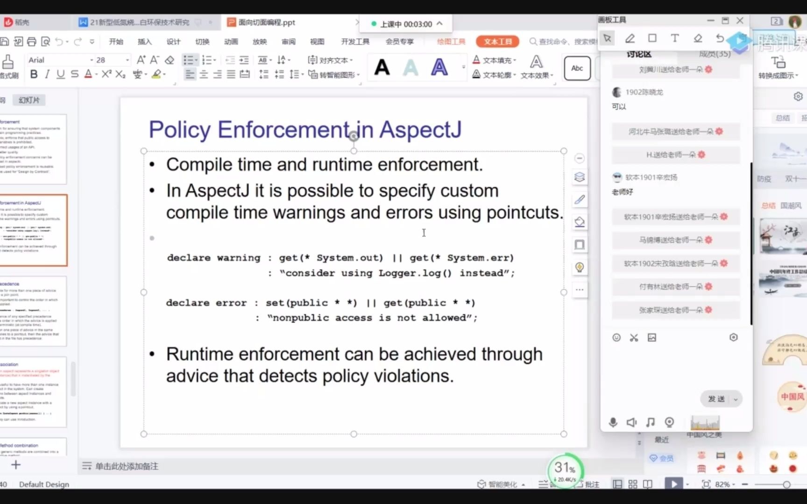Open font size 28 dropdown
807x504 pixels.
coord(127,60)
